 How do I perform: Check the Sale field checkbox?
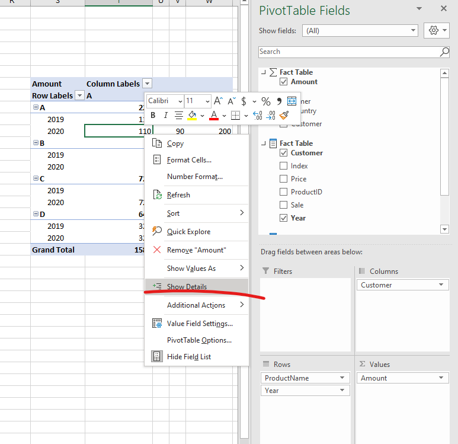pos(283,205)
